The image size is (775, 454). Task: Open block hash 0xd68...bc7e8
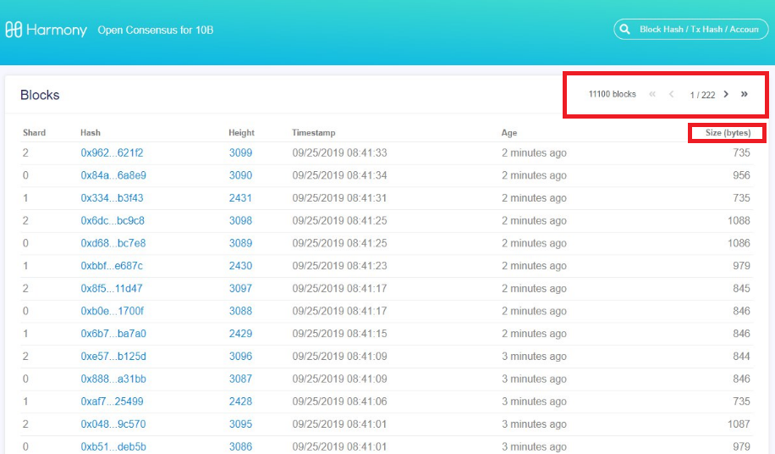pos(113,243)
